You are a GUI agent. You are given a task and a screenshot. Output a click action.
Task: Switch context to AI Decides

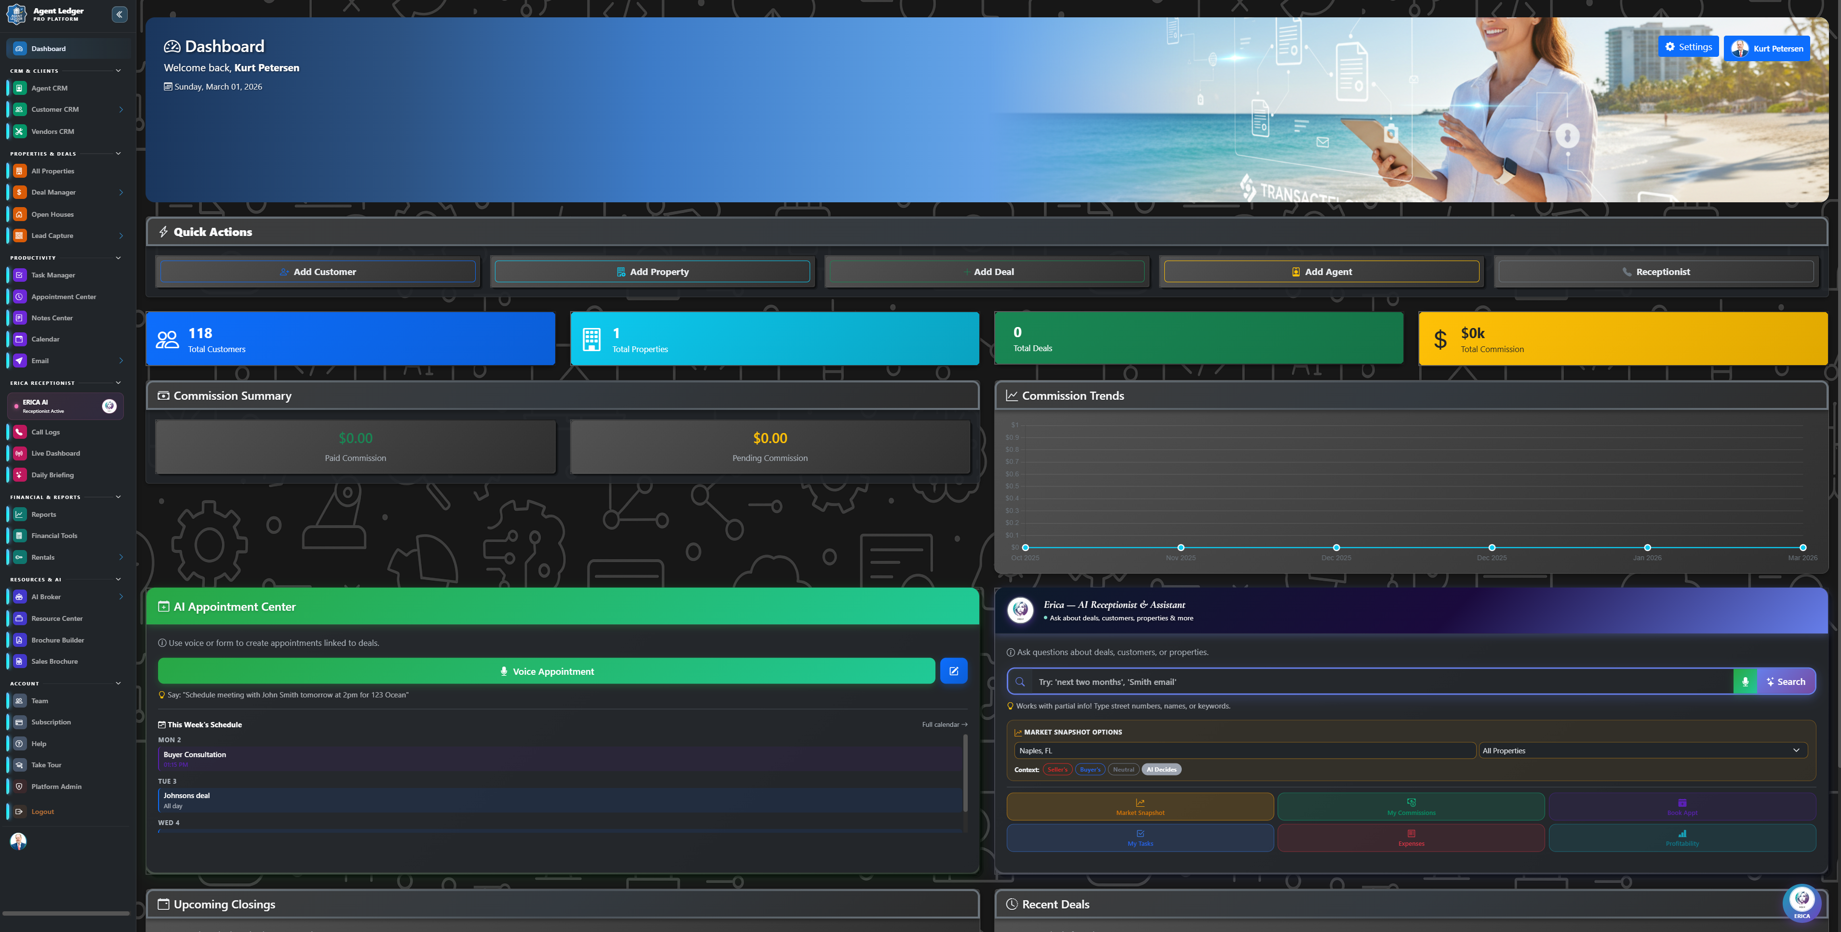pos(1161,769)
